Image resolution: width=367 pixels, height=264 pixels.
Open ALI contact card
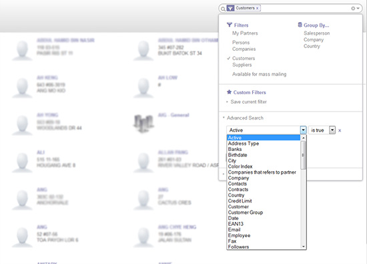pos(41,152)
